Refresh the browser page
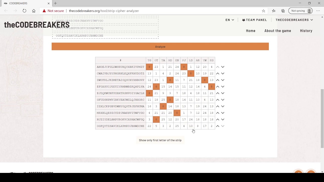Image resolution: width=324 pixels, height=182 pixels. [24, 11]
